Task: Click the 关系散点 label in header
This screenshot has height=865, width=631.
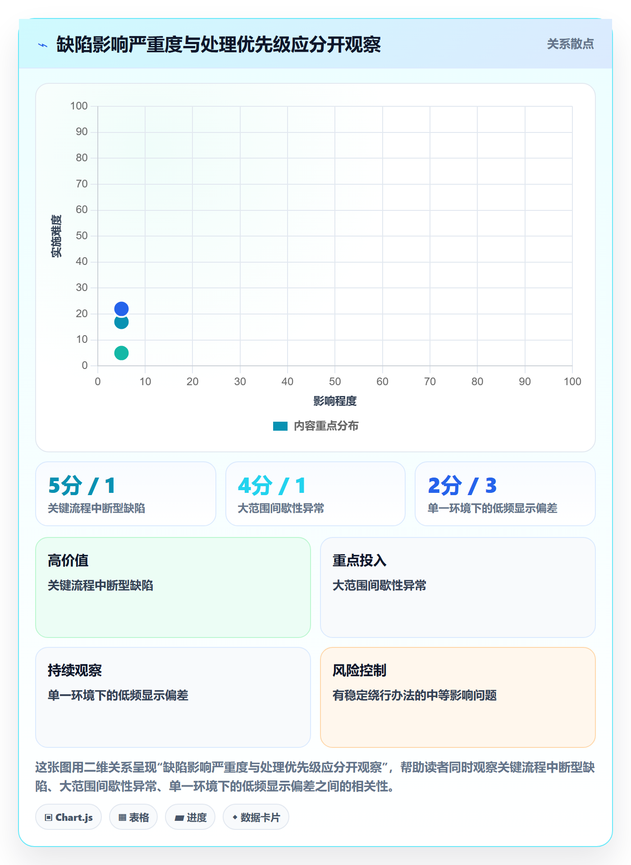Action: tap(570, 44)
